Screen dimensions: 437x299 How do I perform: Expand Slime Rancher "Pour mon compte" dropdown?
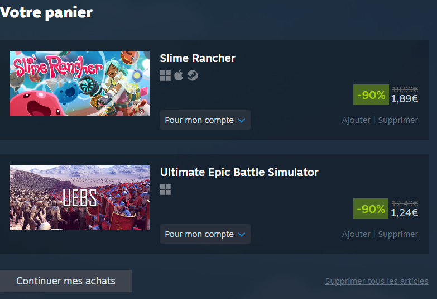(x=205, y=120)
